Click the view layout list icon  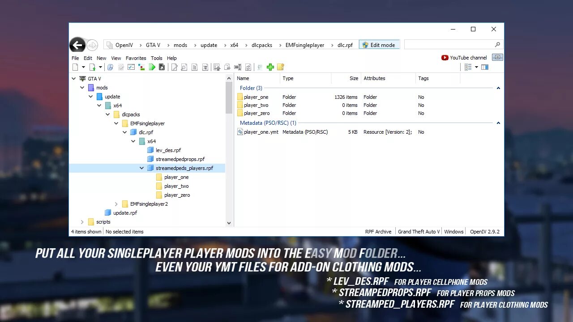click(468, 67)
